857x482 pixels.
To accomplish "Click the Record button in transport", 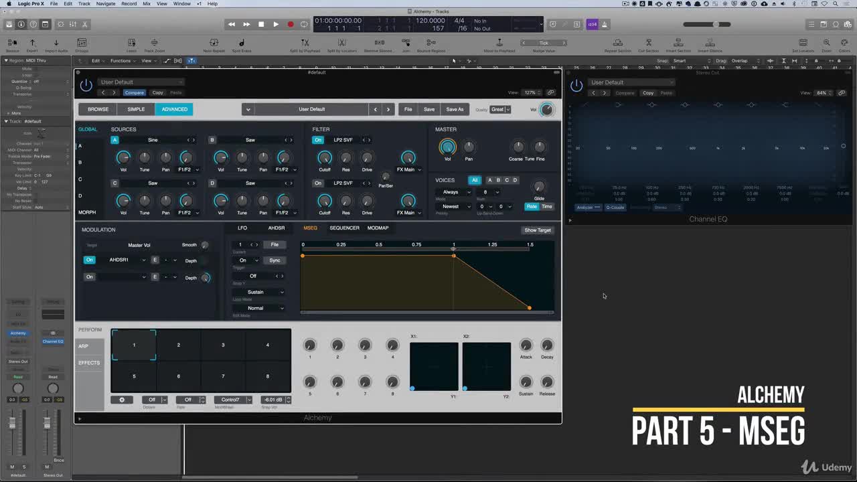I will point(291,24).
